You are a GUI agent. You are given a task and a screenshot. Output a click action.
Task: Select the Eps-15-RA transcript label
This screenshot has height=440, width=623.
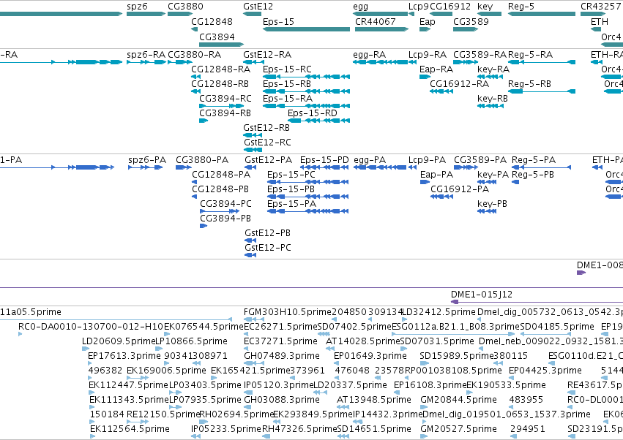click(288, 99)
